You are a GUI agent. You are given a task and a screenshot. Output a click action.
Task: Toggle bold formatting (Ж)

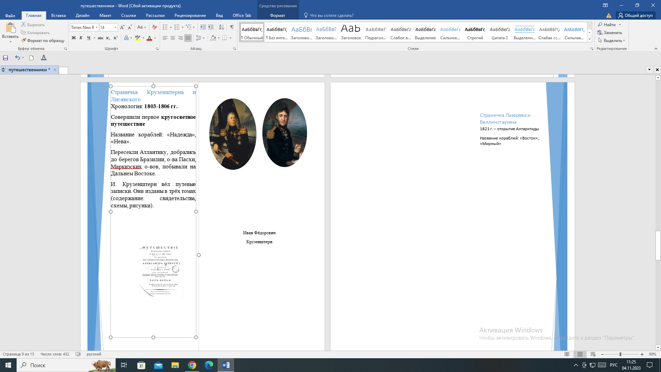73,38
